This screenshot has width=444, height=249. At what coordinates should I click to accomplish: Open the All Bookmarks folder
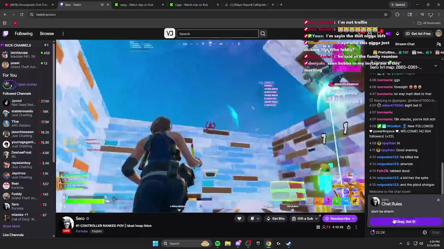pyautogui.click(x=429, y=23)
